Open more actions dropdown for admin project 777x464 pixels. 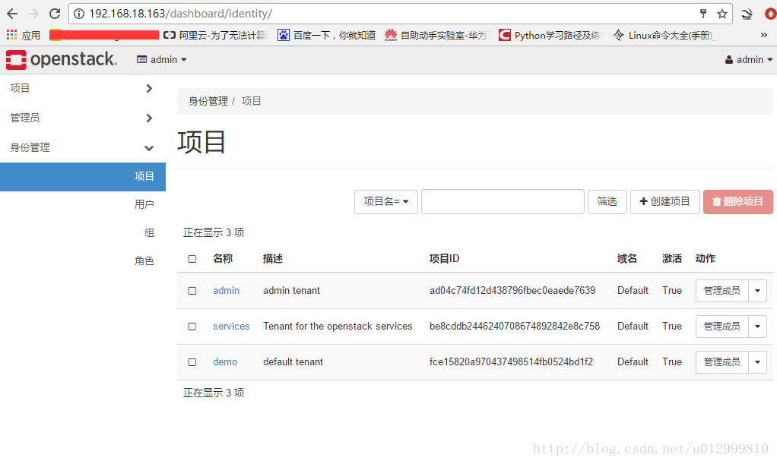[x=758, y=291]
